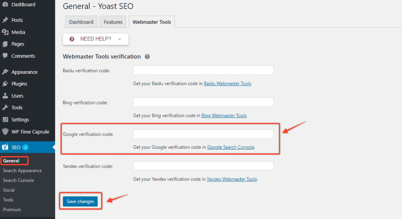Image resolution: width=402 pixels, height=219 pixels.
Task: Expand the Need Help chevron
Action: 119,39
